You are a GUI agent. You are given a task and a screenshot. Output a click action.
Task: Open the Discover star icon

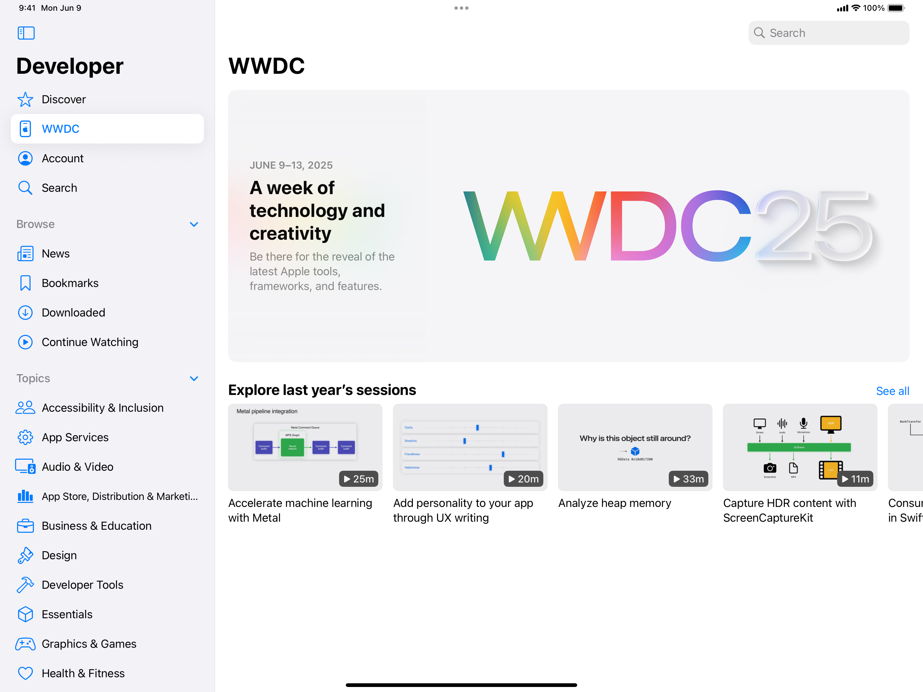[x=25, y=99]
